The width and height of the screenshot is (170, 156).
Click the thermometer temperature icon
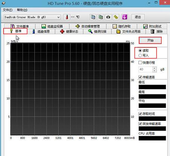[67, 17]
